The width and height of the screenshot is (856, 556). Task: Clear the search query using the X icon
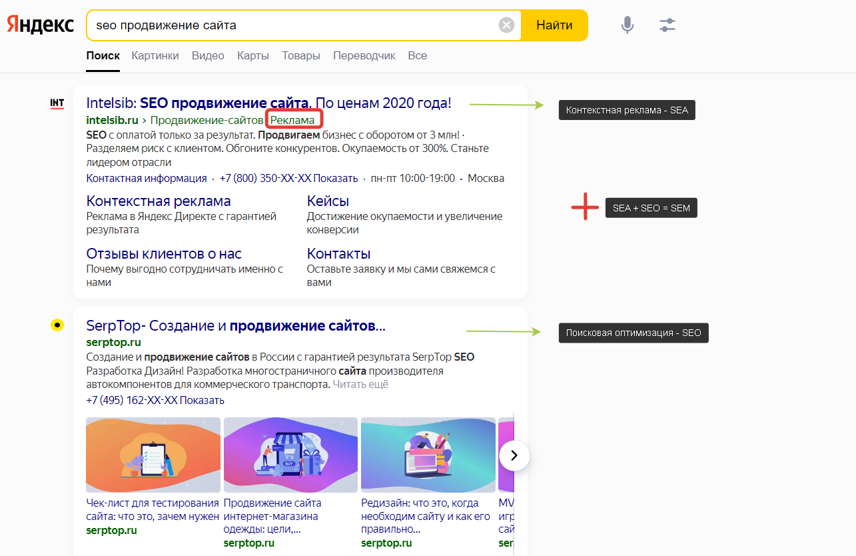pyautogui.click(x=506, y=25)
